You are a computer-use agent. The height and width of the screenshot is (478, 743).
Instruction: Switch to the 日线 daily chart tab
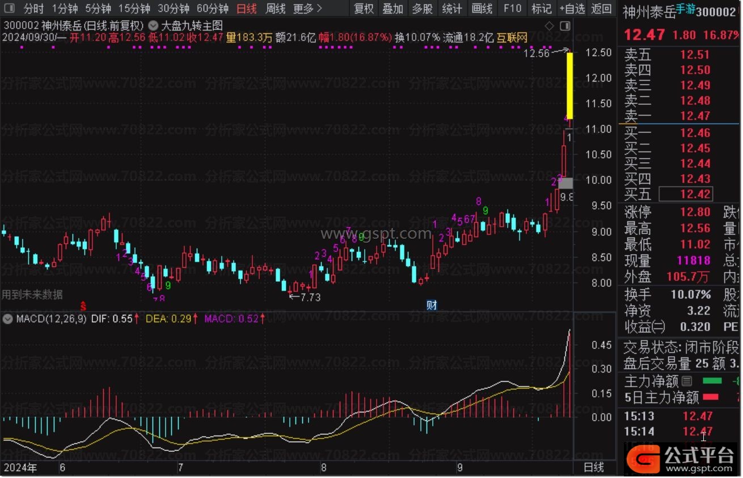coord(246,9)
